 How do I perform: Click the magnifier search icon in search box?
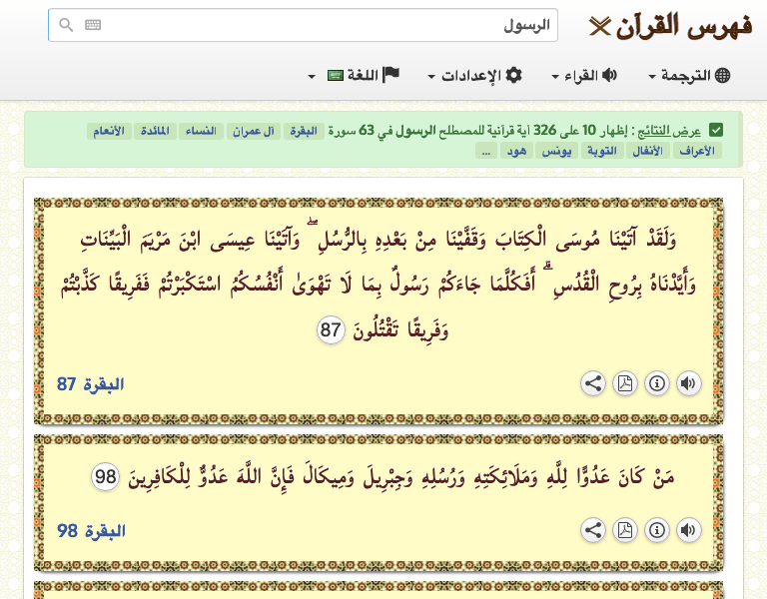66,25
